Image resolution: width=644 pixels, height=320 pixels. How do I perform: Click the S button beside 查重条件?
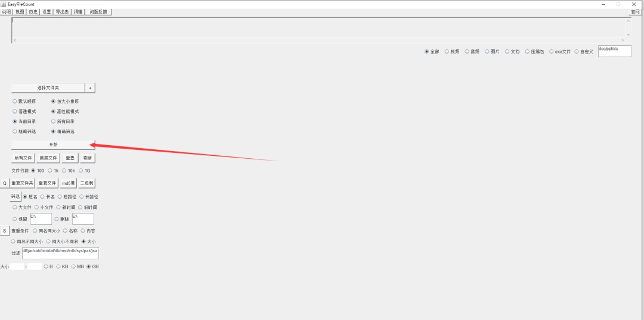coord(5,231)
